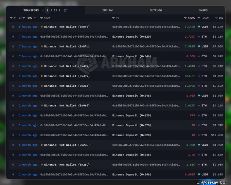Click the USD amount $2.63M

click(x=218, y=155)
